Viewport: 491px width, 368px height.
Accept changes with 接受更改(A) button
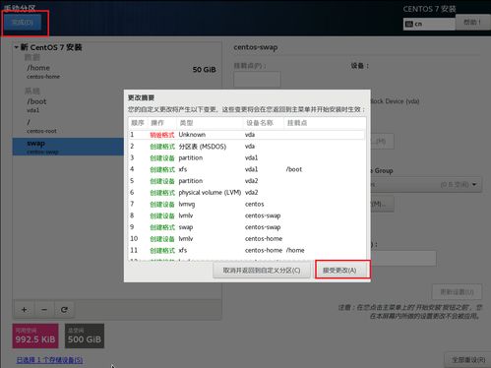coord(339,271)
